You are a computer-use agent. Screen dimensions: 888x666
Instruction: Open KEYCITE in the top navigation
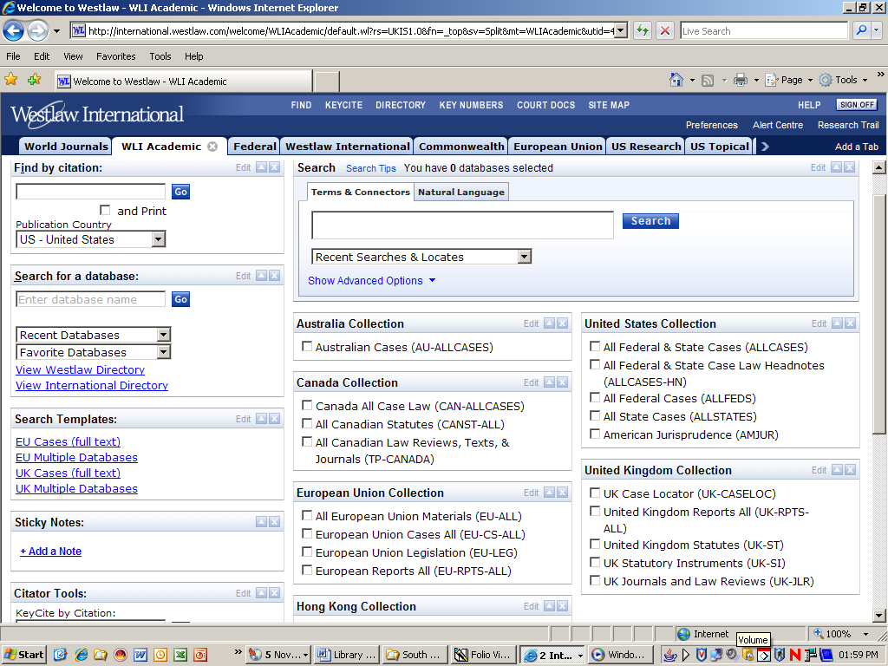point(343,105)
